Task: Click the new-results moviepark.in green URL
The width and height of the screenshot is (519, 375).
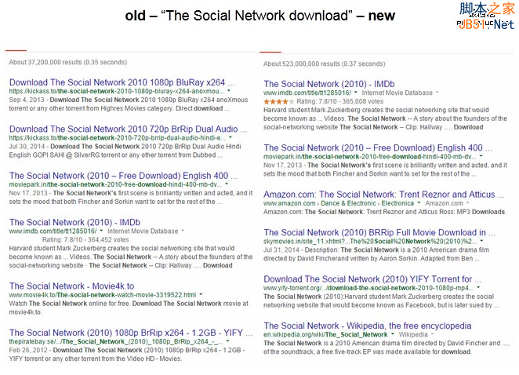Action: click(x=370, y=156)
